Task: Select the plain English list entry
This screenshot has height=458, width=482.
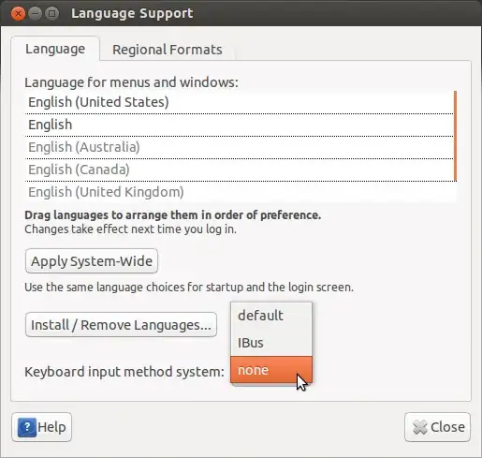Action: (239, 125)
